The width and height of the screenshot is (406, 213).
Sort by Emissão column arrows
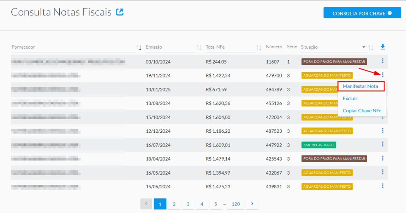click(199, 48)
